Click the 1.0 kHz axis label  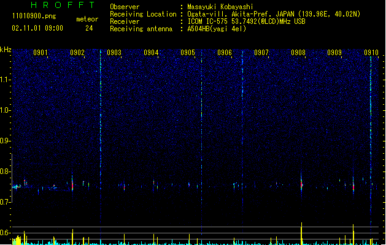(x=6, y=110)
